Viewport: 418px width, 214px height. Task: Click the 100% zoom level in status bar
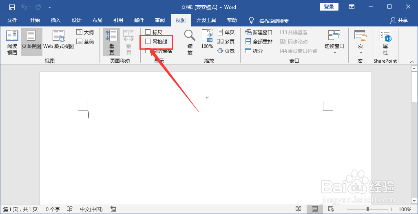click(405, 209)
